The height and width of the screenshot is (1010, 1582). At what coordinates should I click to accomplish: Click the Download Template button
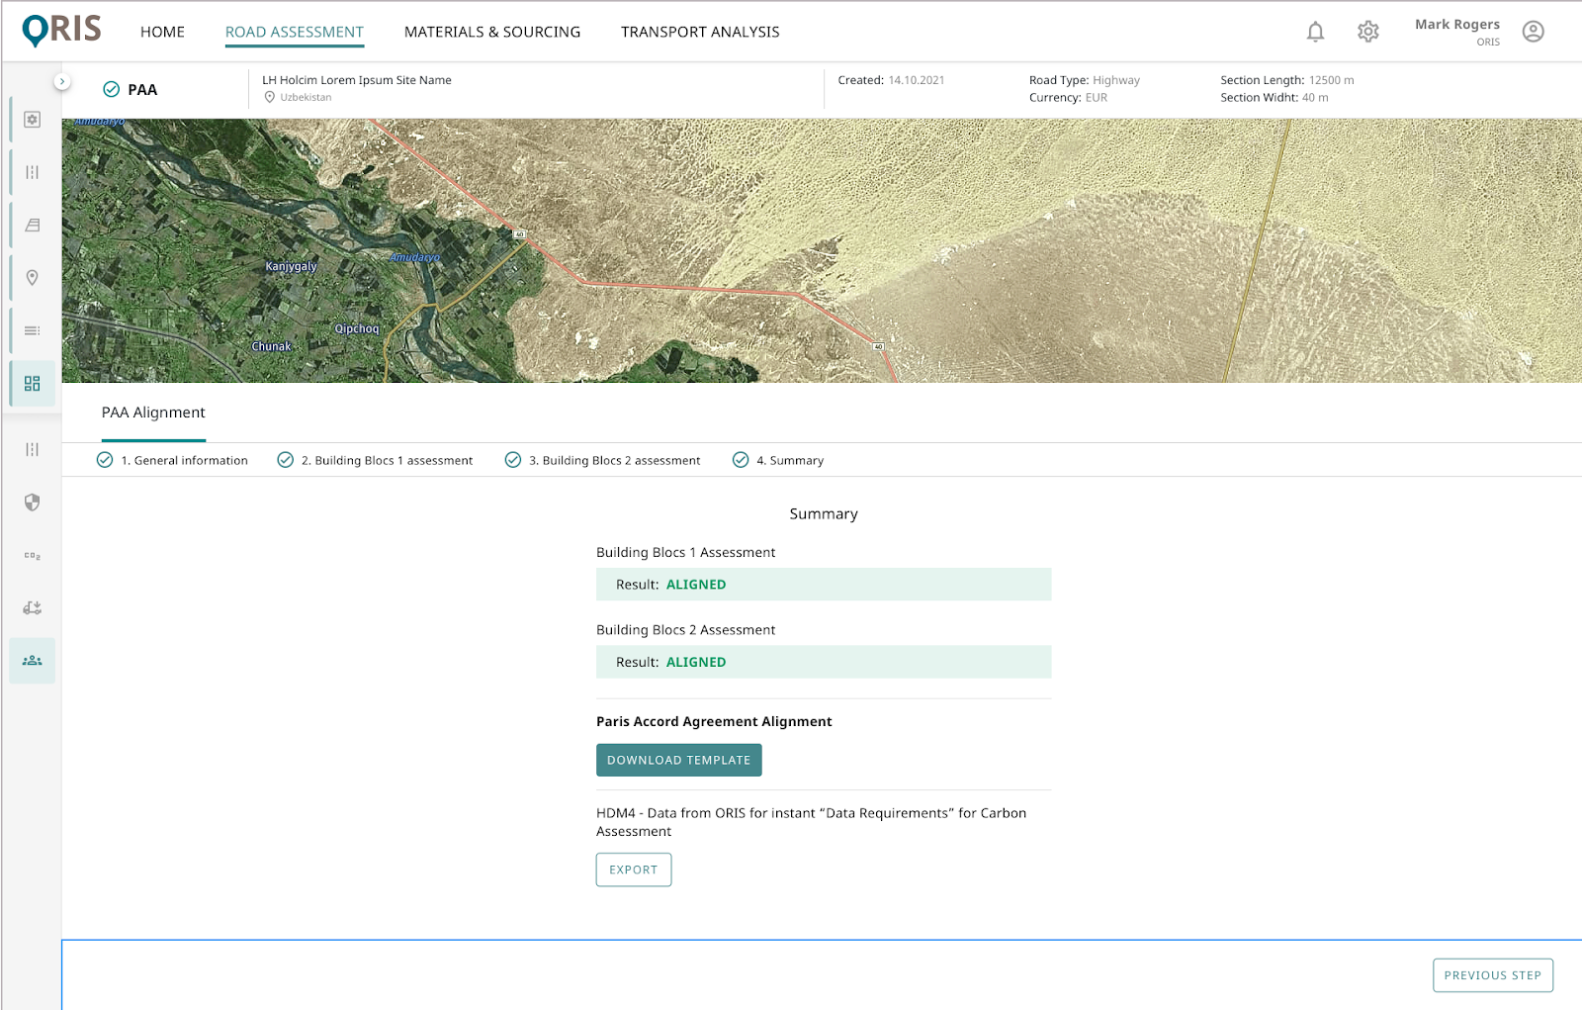pos(678,760)
